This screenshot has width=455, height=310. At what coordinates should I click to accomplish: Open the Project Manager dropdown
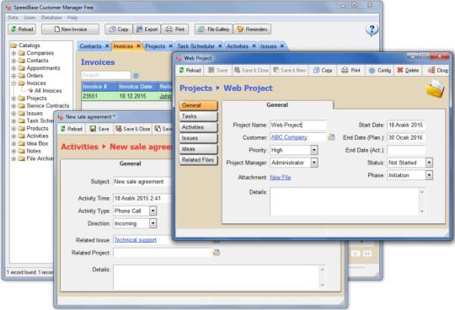tap(314, 163)
